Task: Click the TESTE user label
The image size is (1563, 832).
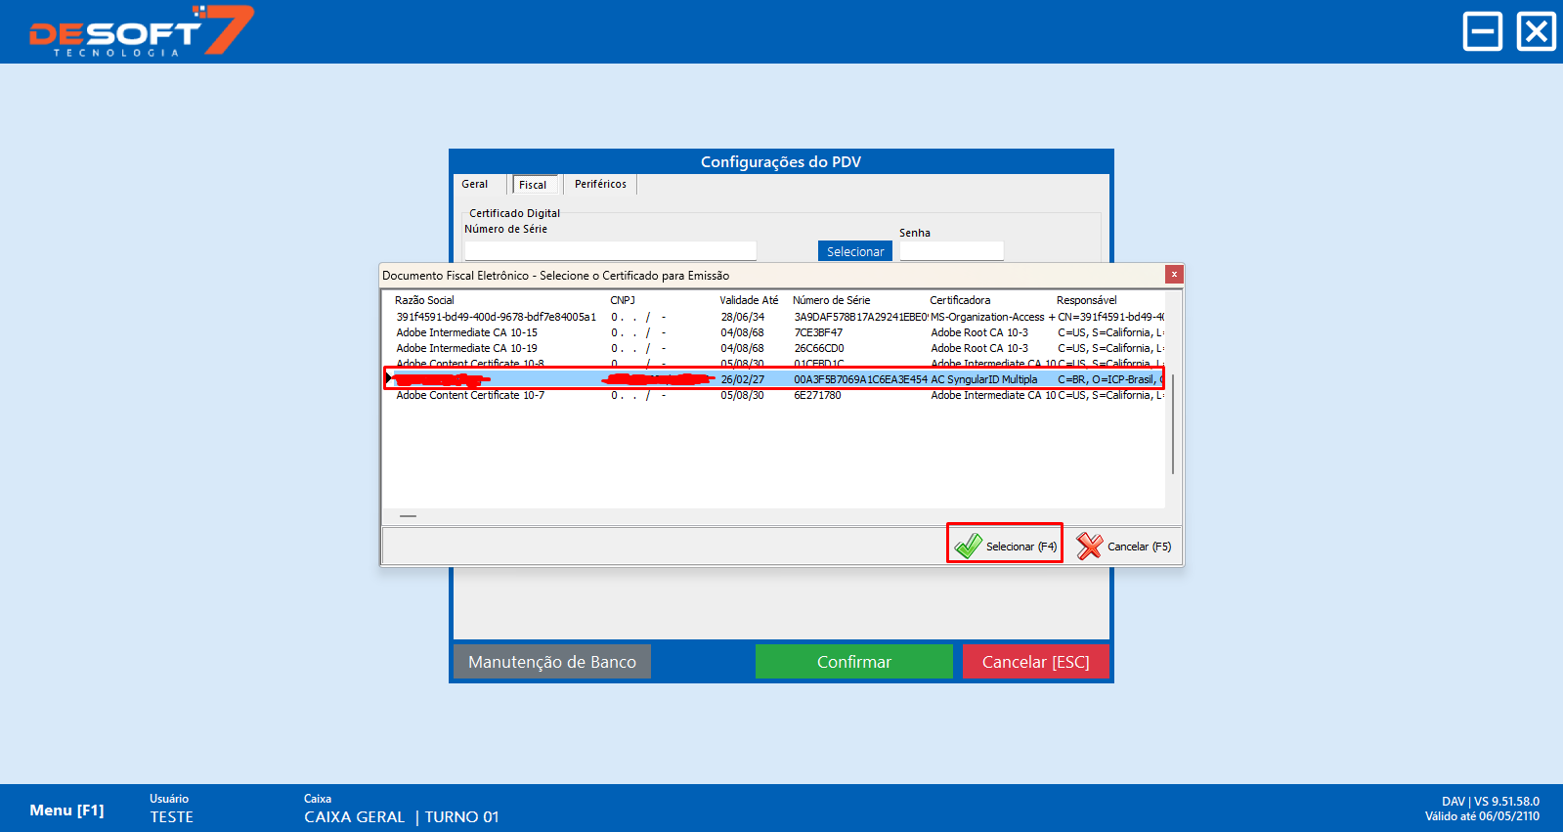Action: 172,817
